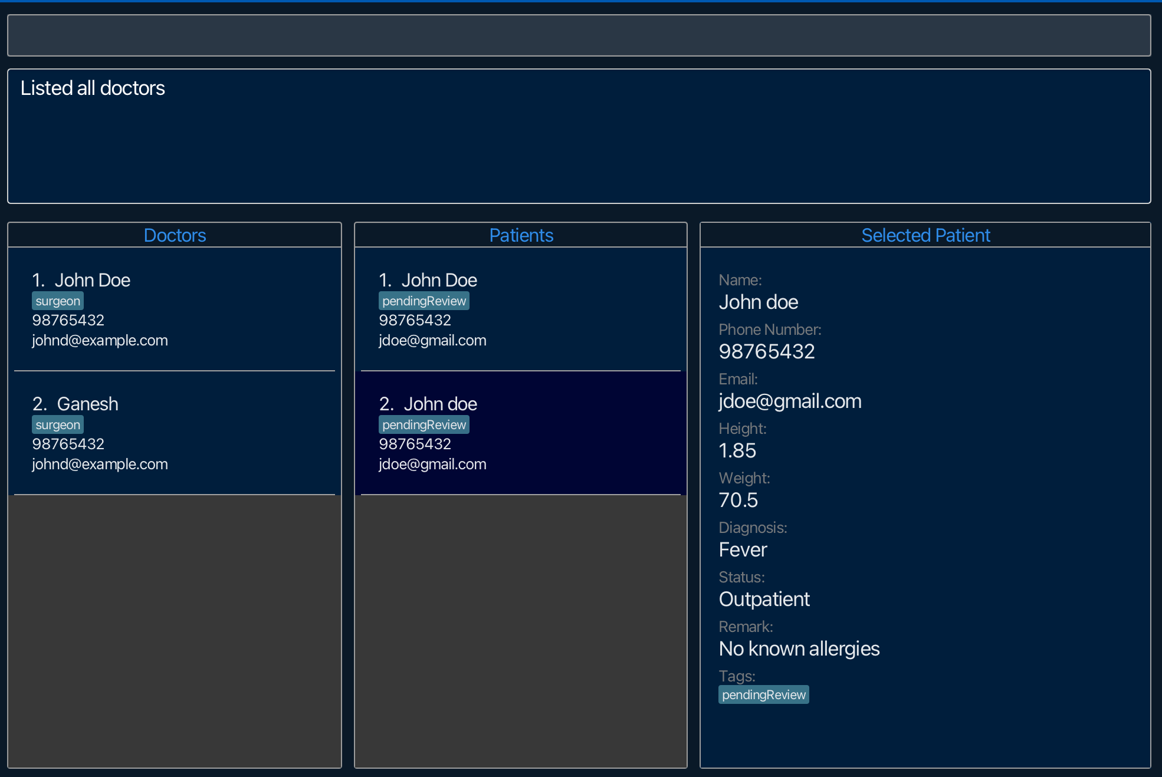Click John Doe's surgeon tag
Image resolution: width=1162 pixels, height=777 pixels.
(x=57, y=301)
